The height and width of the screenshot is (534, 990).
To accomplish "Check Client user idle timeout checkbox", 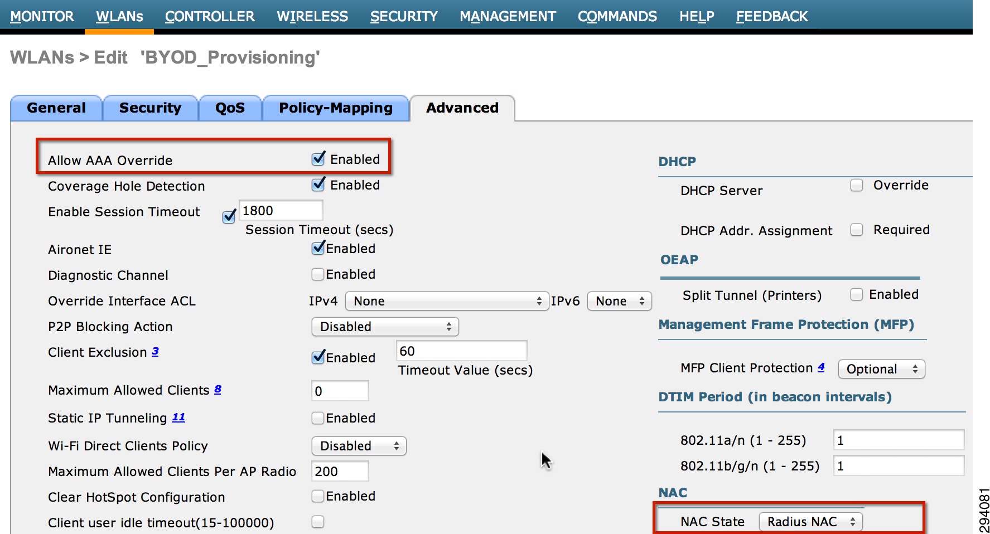I will [318, 522].
